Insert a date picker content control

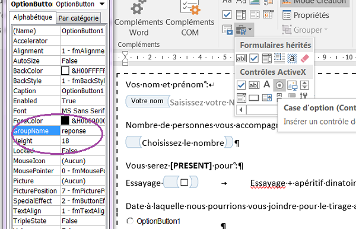pyautogui.click(x=268, y=15)
